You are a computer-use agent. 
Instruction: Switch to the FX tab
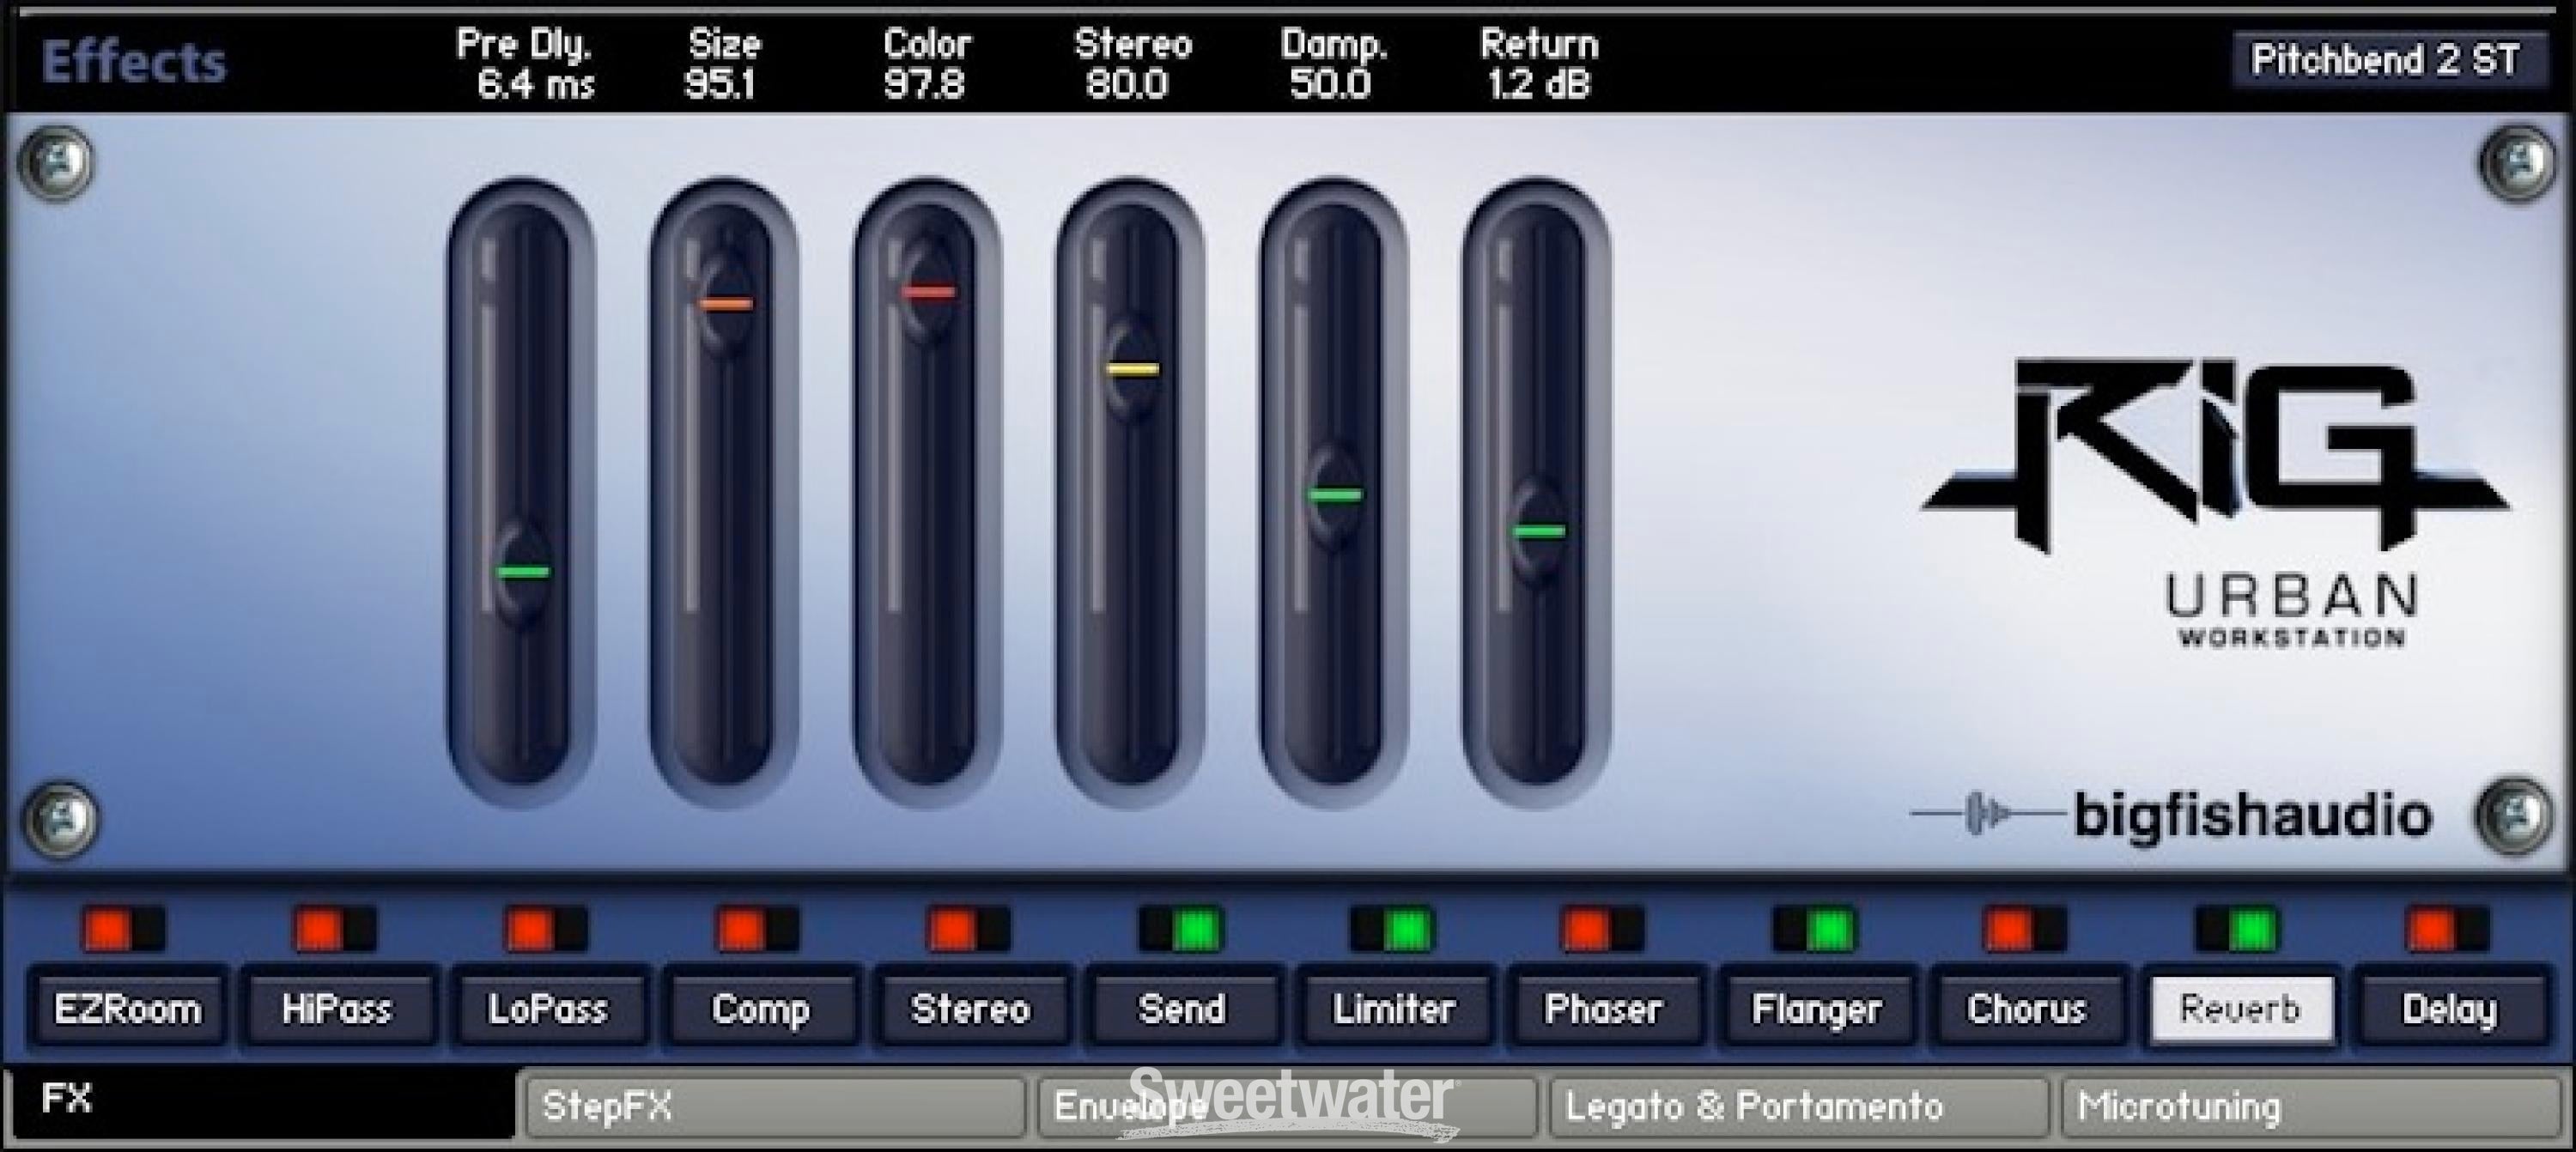click(263, 1102)
